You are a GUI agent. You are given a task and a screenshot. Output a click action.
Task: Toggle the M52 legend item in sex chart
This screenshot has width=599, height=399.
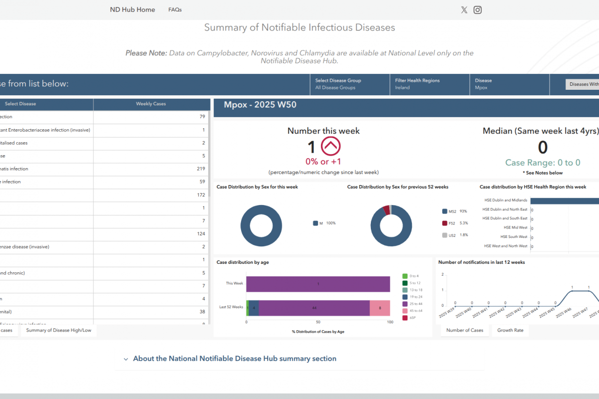click(x=445, y=211)
